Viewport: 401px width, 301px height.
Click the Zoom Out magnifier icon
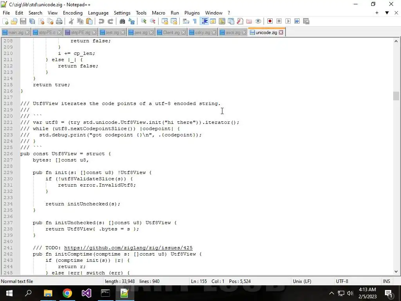click(x=153, y=21)
